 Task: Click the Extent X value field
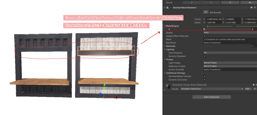[x=214, y=23]
